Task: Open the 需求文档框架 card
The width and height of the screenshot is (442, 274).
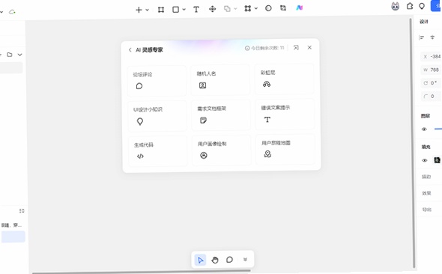Action: tap(221, 115)
